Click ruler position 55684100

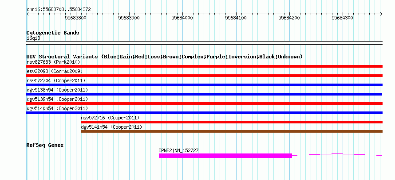[236, 18]
